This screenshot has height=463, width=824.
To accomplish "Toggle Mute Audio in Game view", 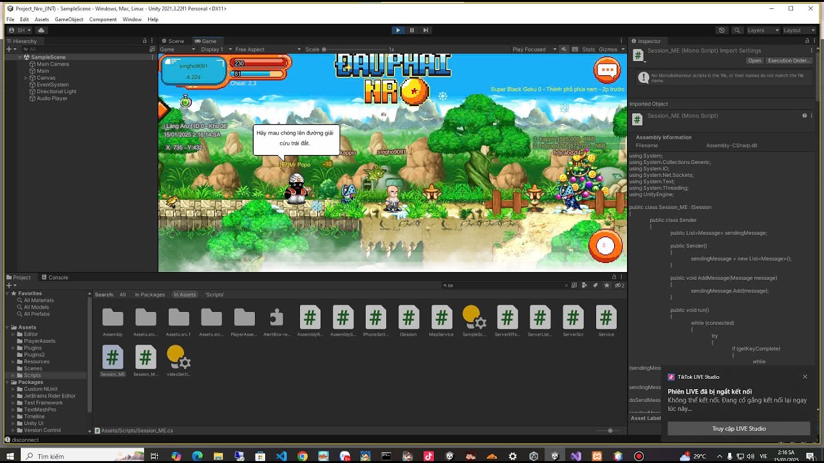I will pyautogui.click(x=564, y=50).
